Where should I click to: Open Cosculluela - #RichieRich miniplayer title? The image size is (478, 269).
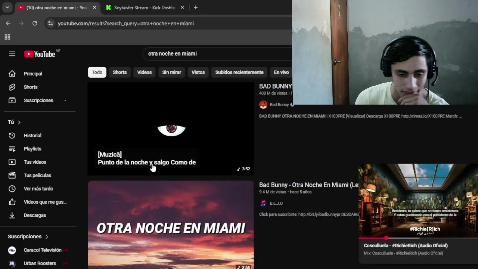pos(406,245)
